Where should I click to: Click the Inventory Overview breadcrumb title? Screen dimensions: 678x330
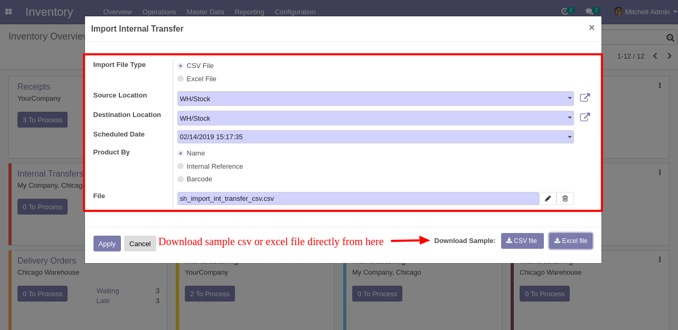(47, 36)
